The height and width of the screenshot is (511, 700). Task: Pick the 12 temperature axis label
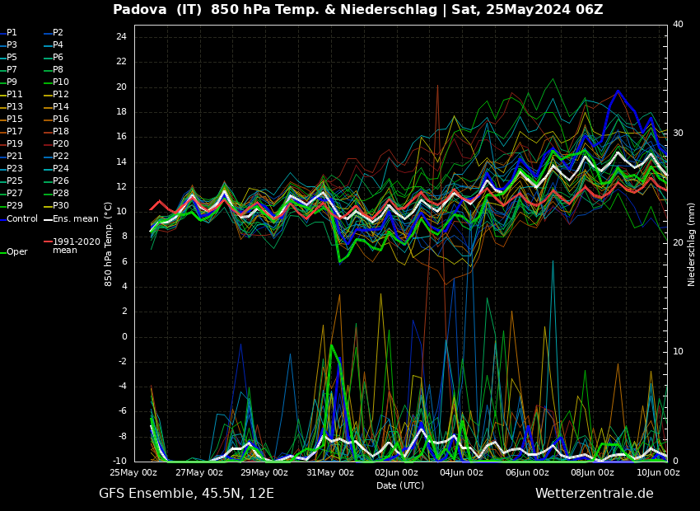[x=121, y=187]
